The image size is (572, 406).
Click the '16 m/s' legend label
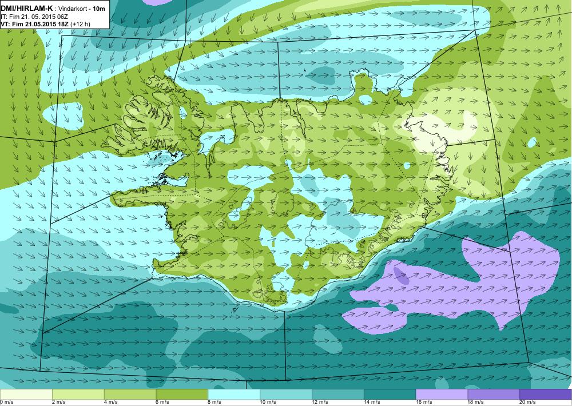[424, 402]
